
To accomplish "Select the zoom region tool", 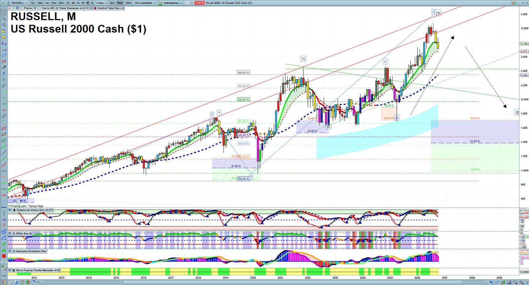I will [x=4, y=25].
